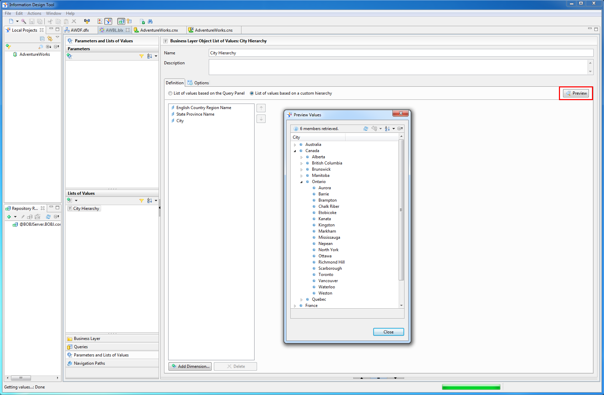Launch the wizard wand toolbar icon

24,21
